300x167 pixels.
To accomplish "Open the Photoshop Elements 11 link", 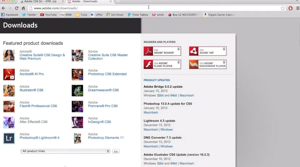I will click(x=106, y=138).
